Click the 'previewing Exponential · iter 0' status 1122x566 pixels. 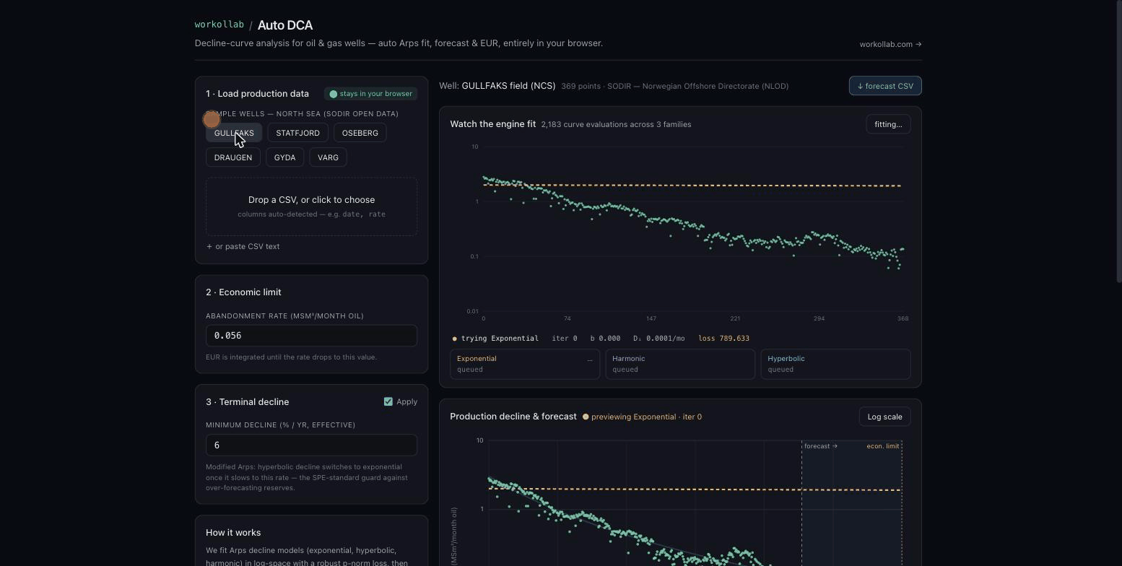coord(642,417)
